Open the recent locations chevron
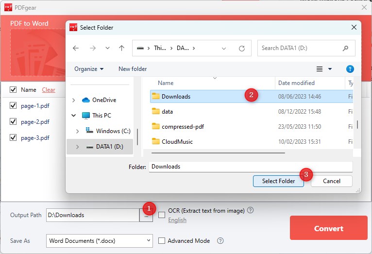 (x=107, y=48)
